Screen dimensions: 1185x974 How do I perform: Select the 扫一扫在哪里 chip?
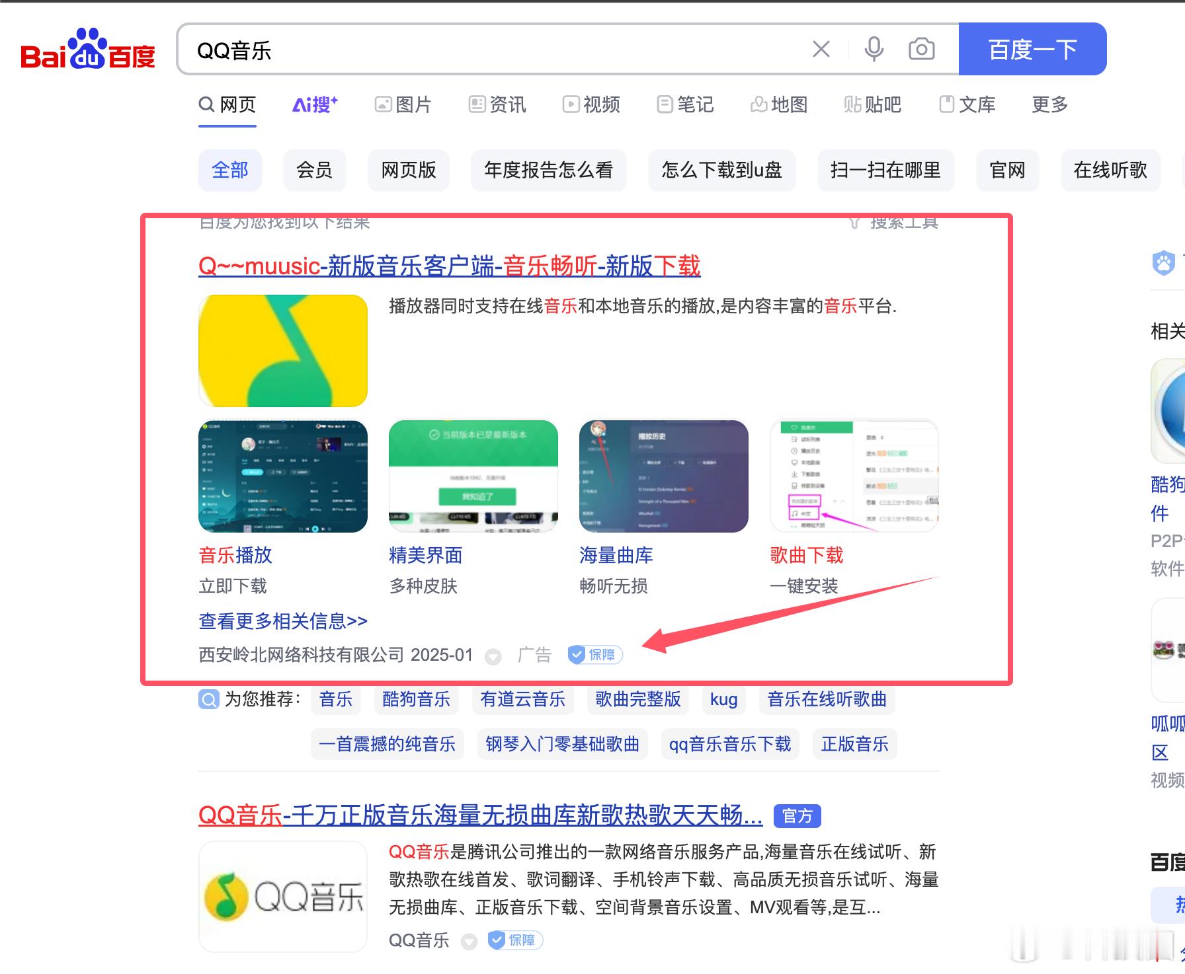point(886,170)
